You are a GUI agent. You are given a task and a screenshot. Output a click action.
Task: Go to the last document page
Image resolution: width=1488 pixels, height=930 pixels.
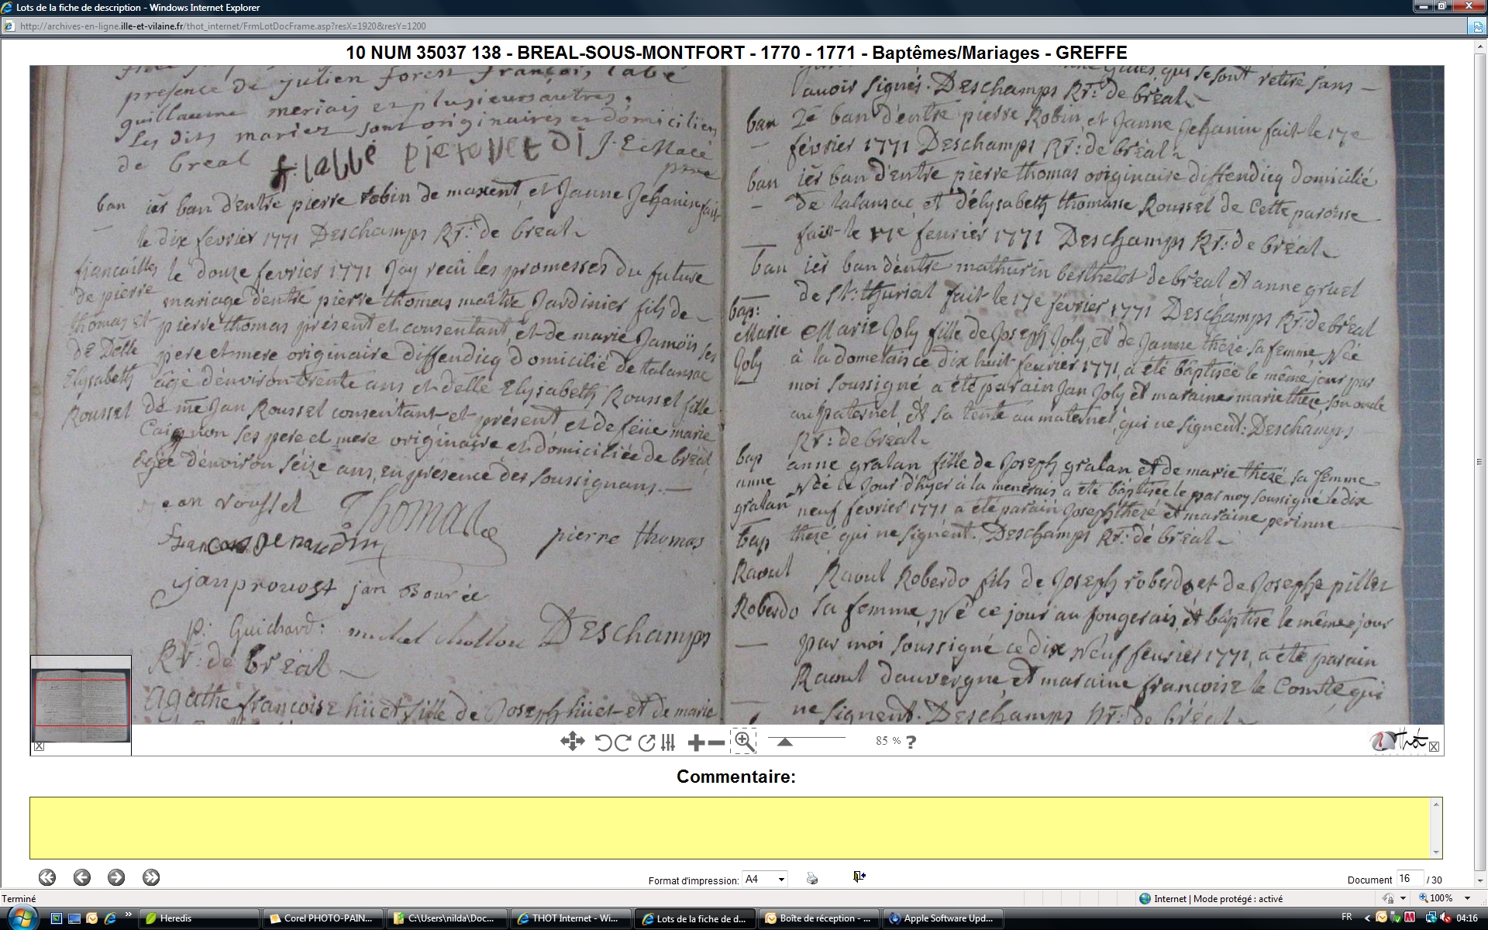[151, 877]
